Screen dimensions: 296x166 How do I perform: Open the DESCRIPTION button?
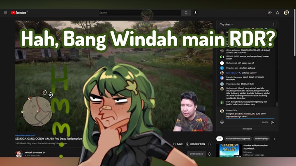(195, 144)
